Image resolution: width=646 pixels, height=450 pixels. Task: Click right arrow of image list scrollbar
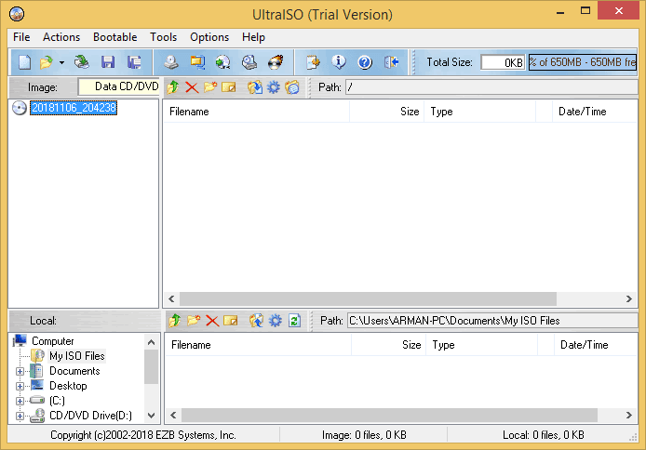pos(628,299)
